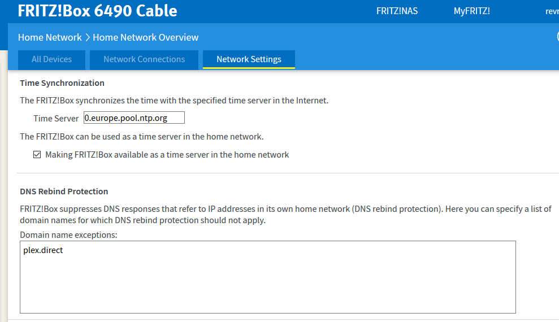Click inside the Domain name exceptions textarea
The width and height of the screenshot is (559, 322).
tap(267, 282)
